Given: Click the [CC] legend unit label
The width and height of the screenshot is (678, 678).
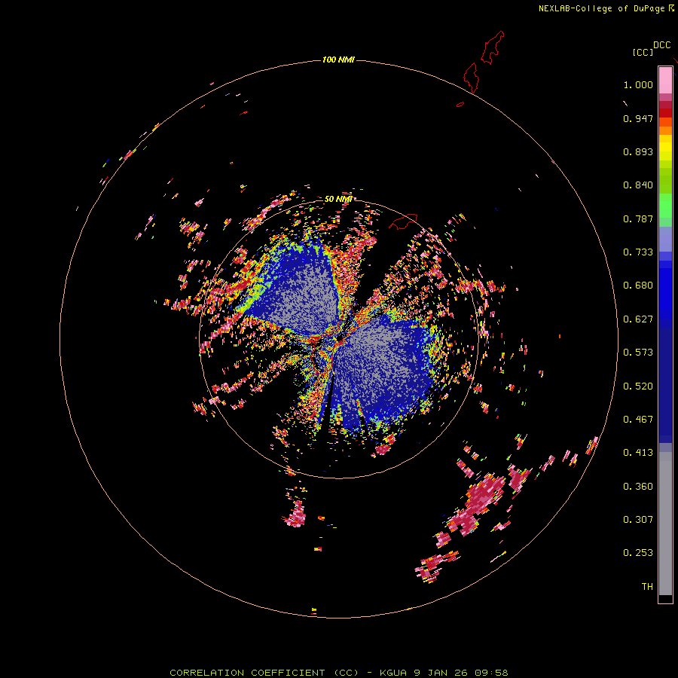Looking at the screenshot, I should (x=643, y=52).
